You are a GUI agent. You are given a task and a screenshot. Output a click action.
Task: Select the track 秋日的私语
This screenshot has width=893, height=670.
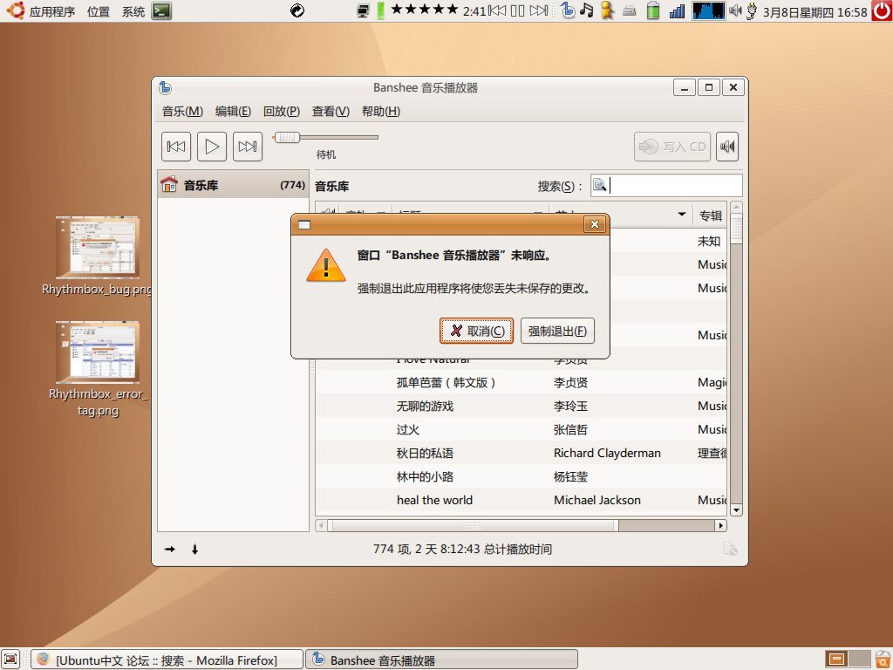click(425, 453)
